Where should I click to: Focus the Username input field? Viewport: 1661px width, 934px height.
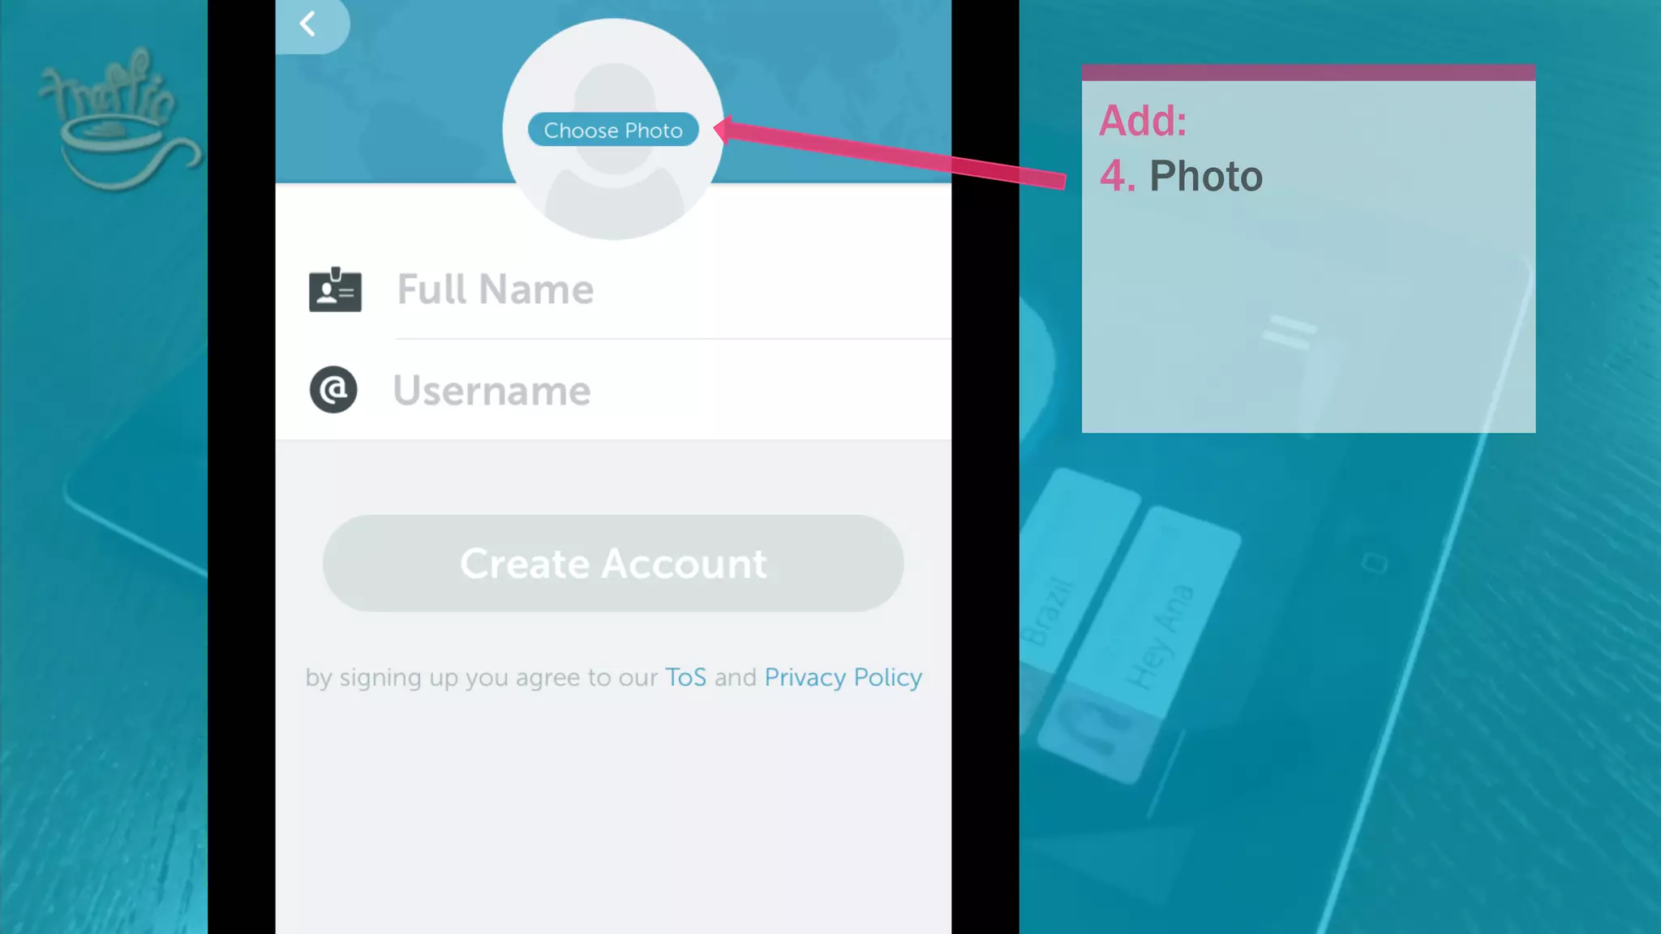[672, 390]
